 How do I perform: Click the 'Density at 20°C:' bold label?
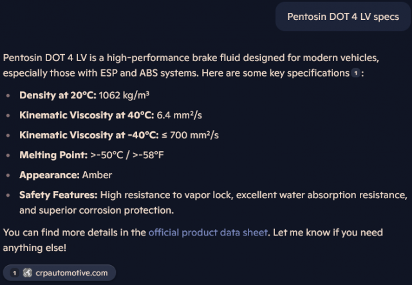58,95
